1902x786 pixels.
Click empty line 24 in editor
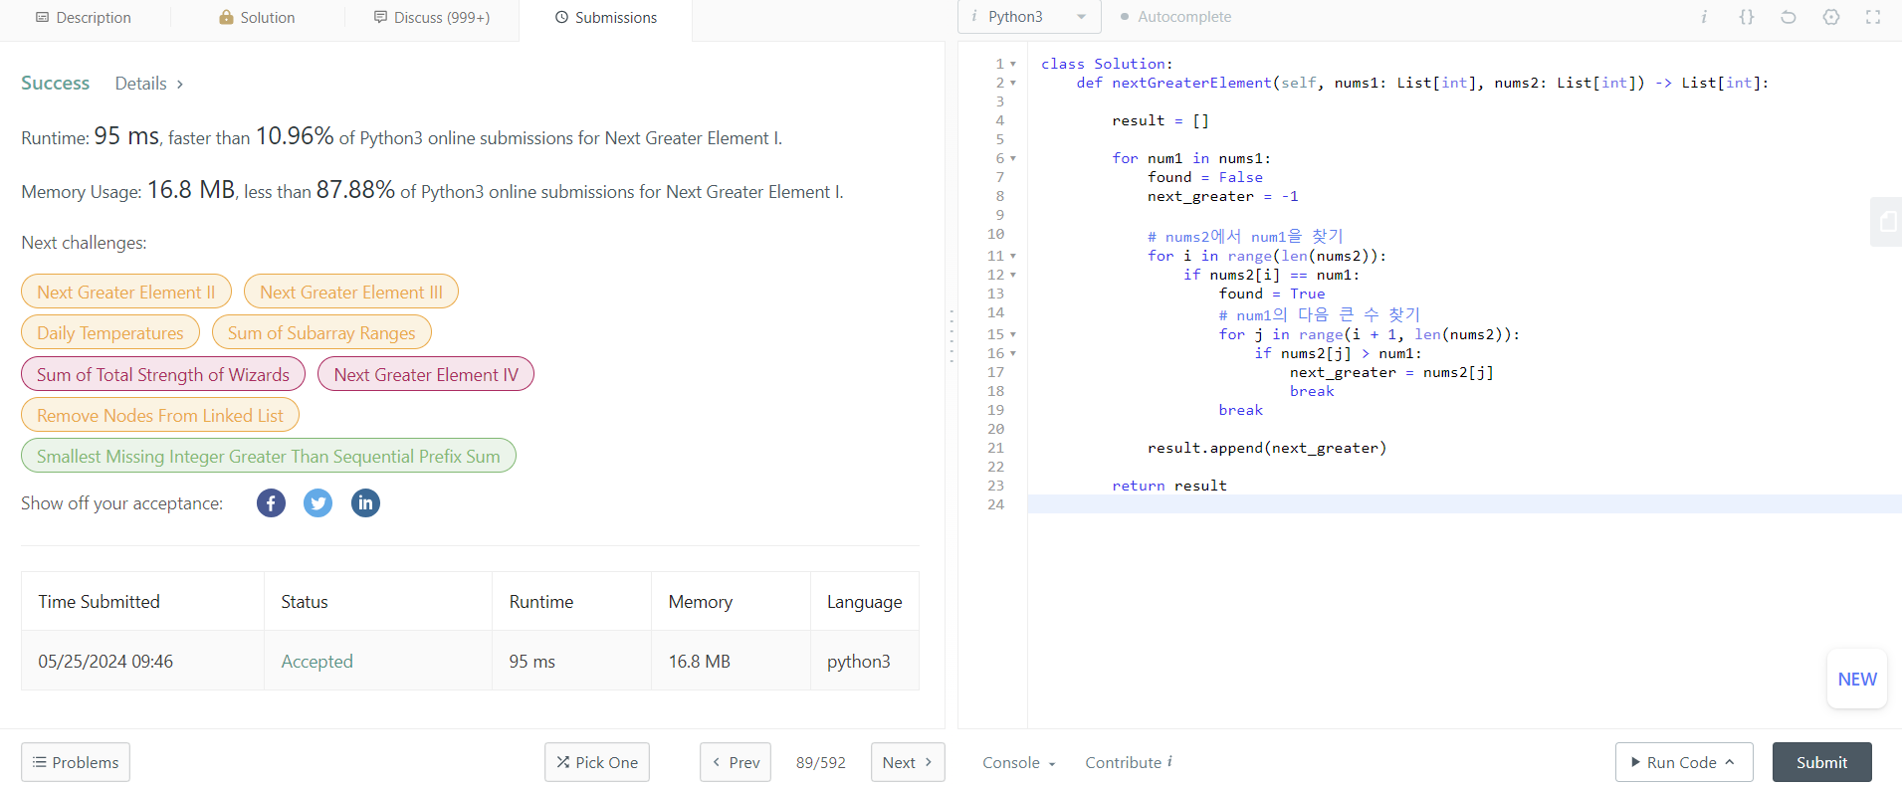pos(1464,504)
